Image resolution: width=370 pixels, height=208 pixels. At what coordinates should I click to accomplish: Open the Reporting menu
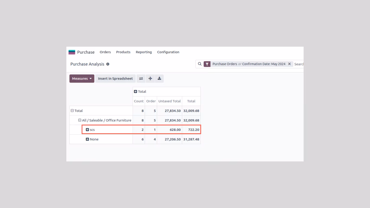[x=144, y=52]
